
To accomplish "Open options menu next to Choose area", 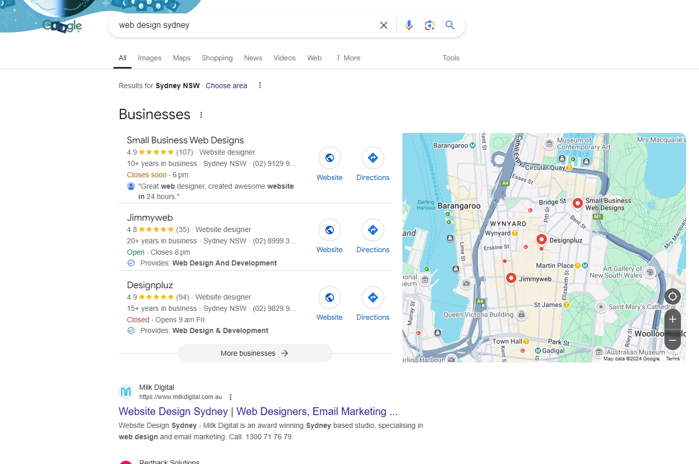I will coord(260,86).
